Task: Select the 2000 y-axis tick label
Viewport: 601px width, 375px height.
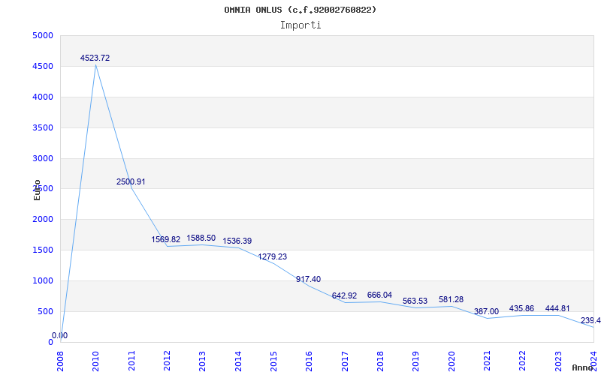Action: pyautogui.click(x=43, y=220)
